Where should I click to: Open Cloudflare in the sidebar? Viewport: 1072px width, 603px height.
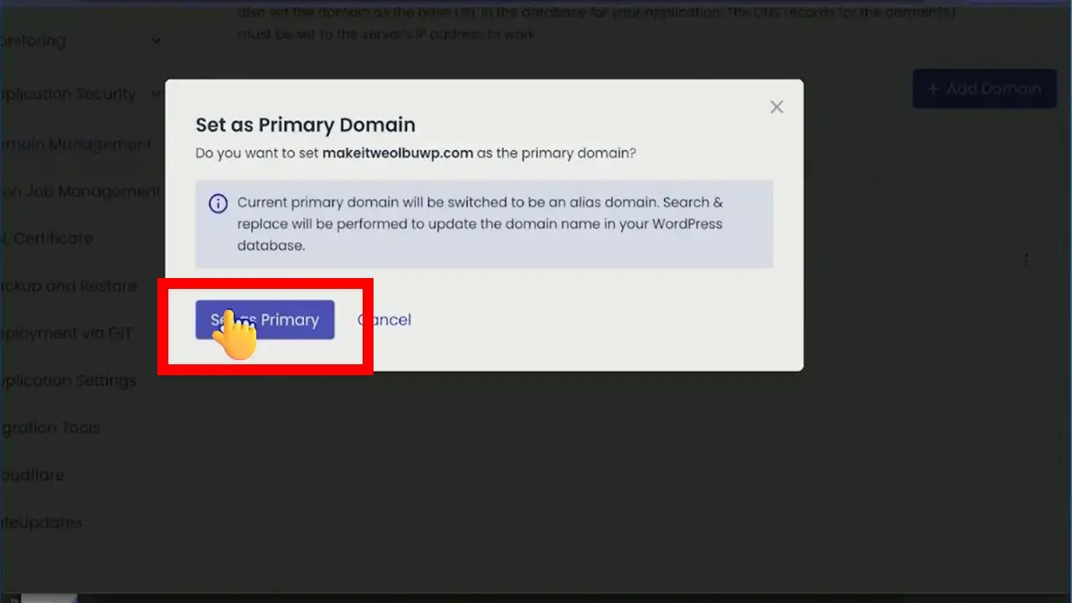(33, 475)
